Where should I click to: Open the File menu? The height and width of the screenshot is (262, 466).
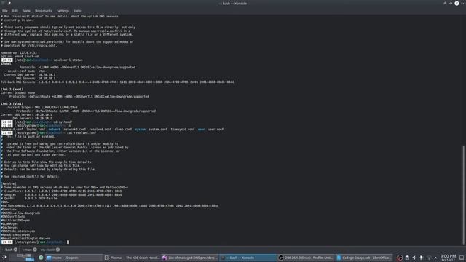pos(5,11)
